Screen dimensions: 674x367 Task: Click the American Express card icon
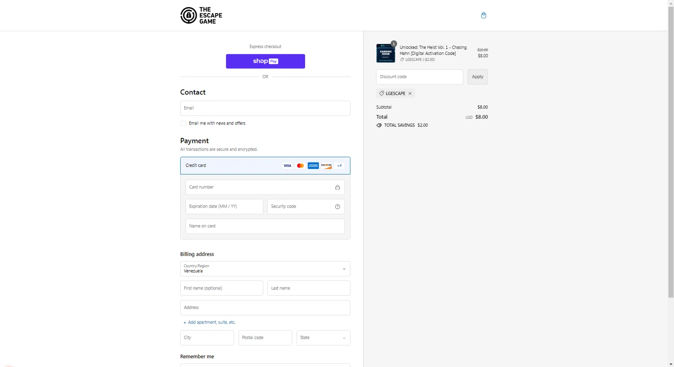[313, 166]
